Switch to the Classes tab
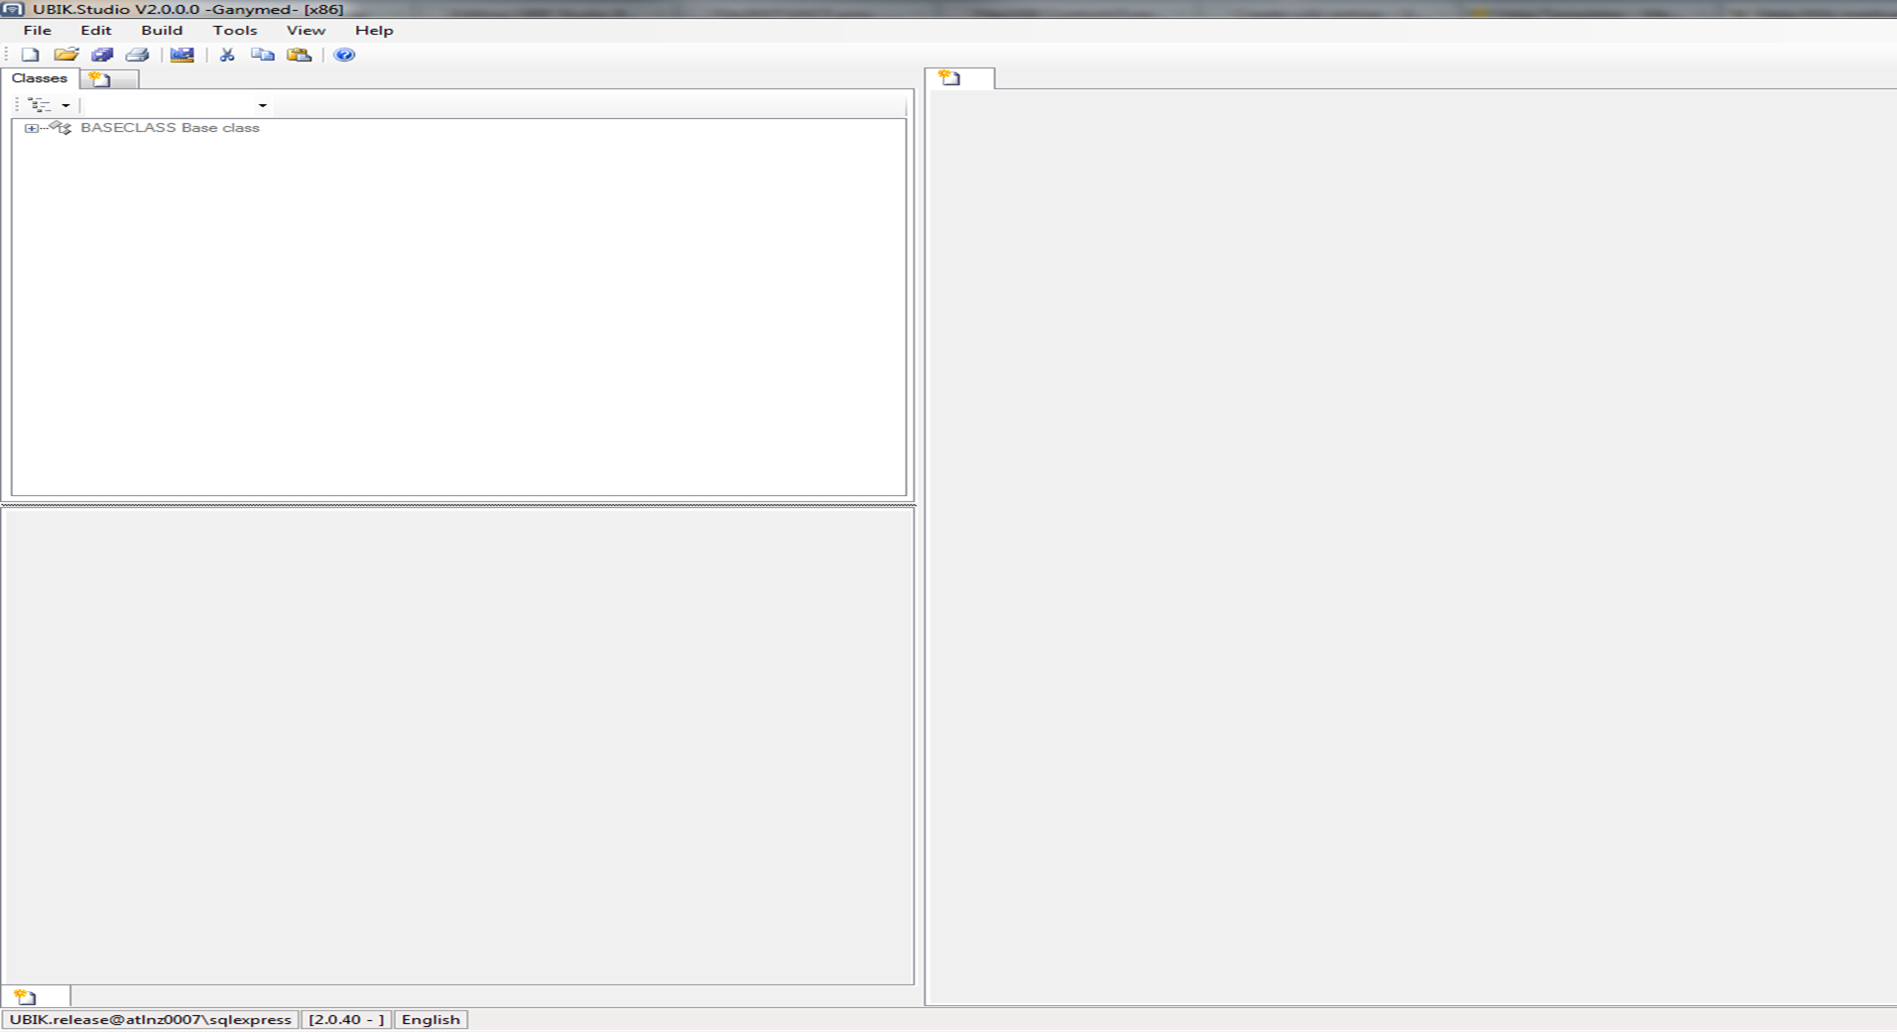The width and height of the screenshot is (1897, 1032). pyautogui.click(x=40, y=78)
